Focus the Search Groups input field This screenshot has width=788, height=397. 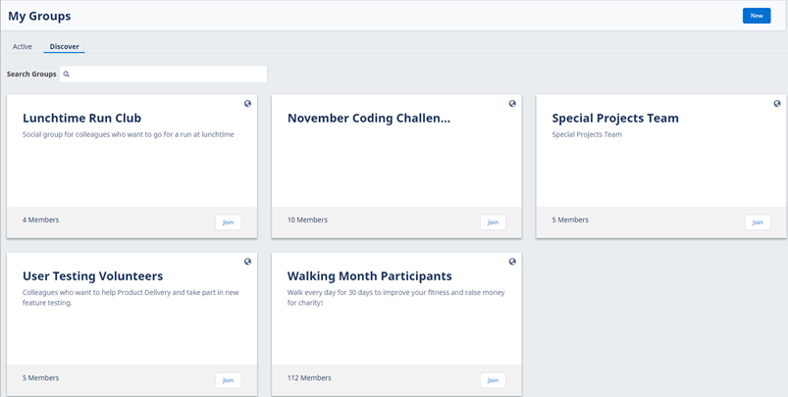click(167, 74)
